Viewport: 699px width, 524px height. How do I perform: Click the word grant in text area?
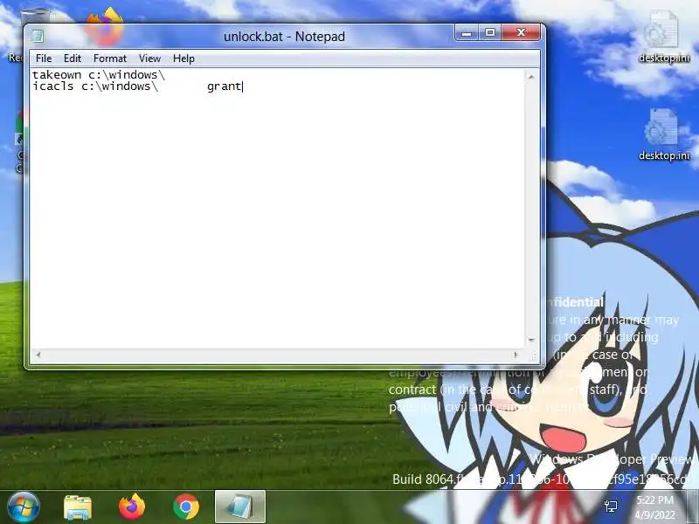coord(225,86)
